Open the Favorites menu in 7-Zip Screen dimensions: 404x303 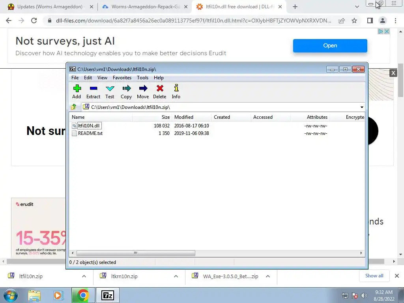[122, 78]
